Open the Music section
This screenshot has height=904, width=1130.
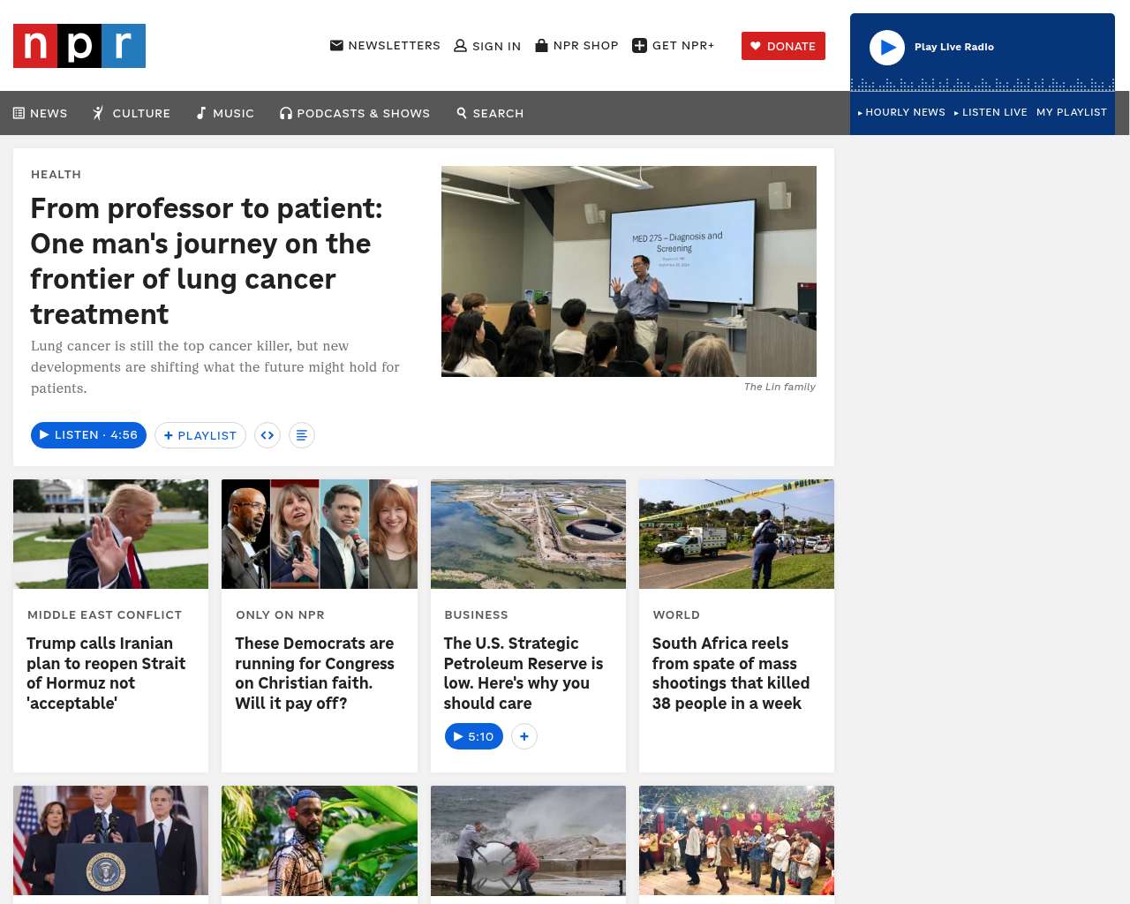tap(225, 113)
